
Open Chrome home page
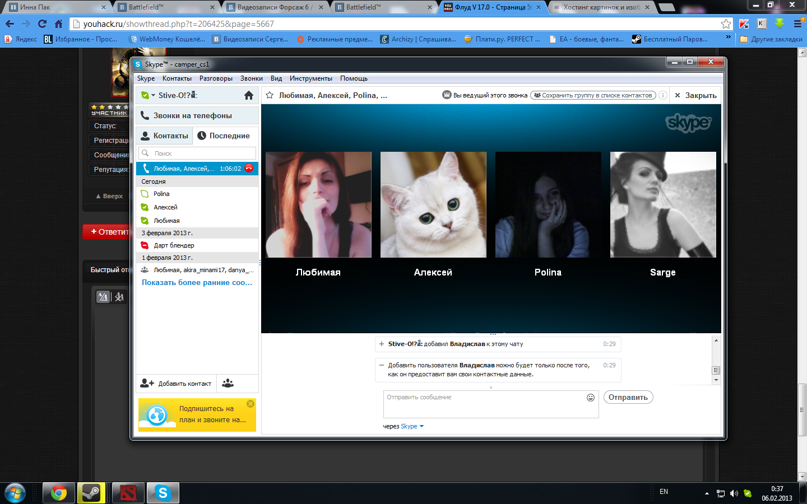click(x=58, y=24)
